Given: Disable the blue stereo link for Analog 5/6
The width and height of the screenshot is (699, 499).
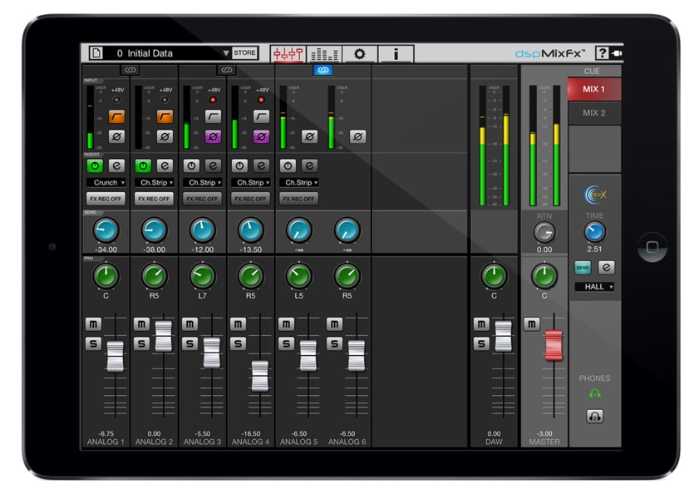Looking at the screenshot, I should (x=323, y=70).
